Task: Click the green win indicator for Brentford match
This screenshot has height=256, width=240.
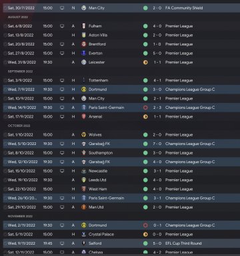Action: (145, 44)
